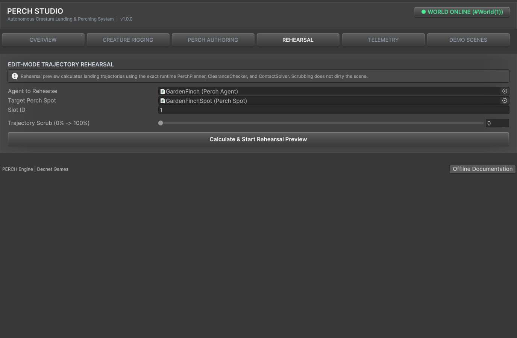This screenshot has height=338, width=517.
Task: Open object picker for Agent to Rehearse
Action: tap(505, 91)
